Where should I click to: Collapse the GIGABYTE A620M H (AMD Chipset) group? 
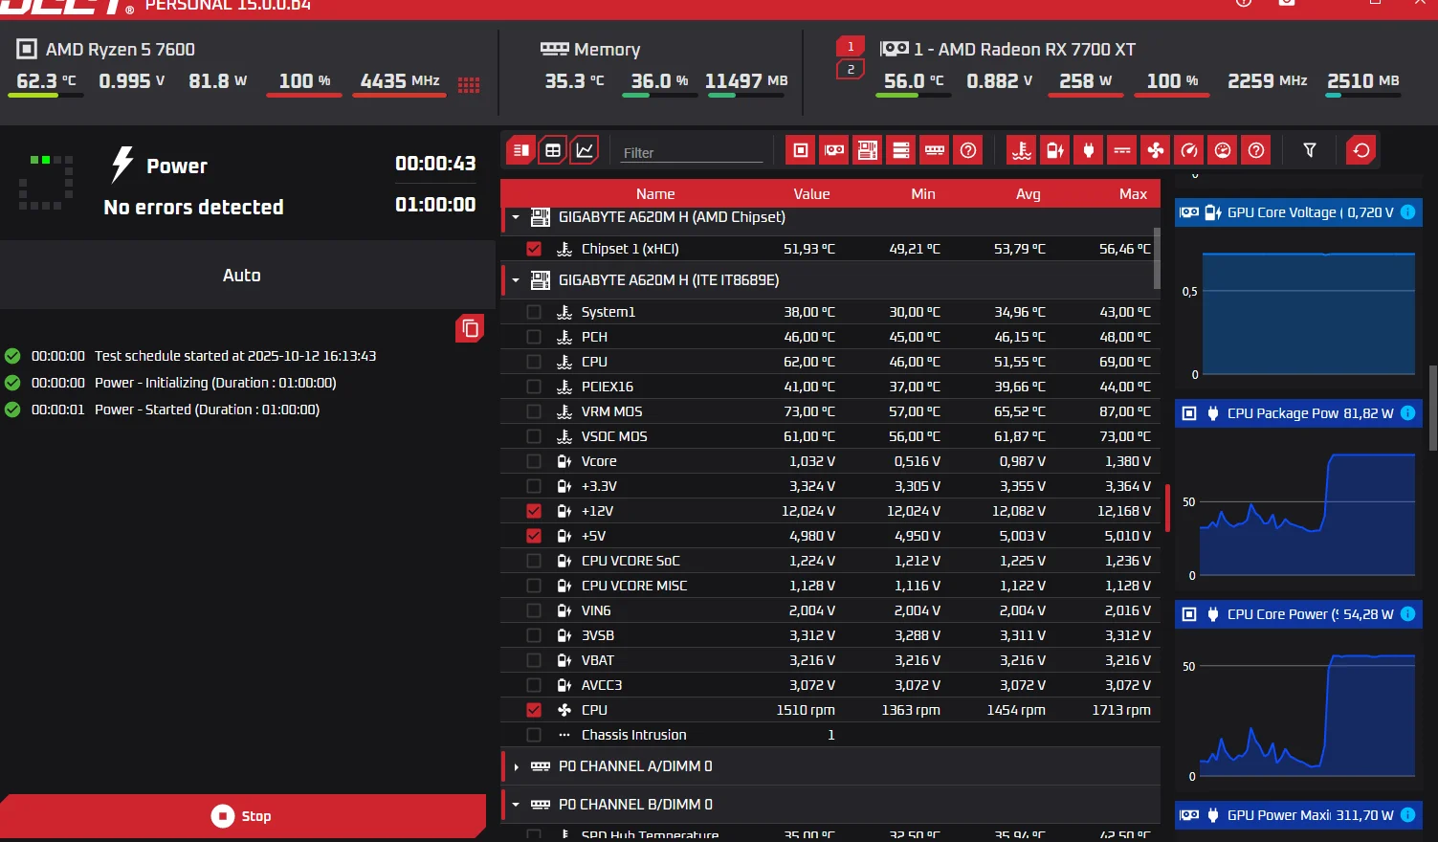pos(516,217)
